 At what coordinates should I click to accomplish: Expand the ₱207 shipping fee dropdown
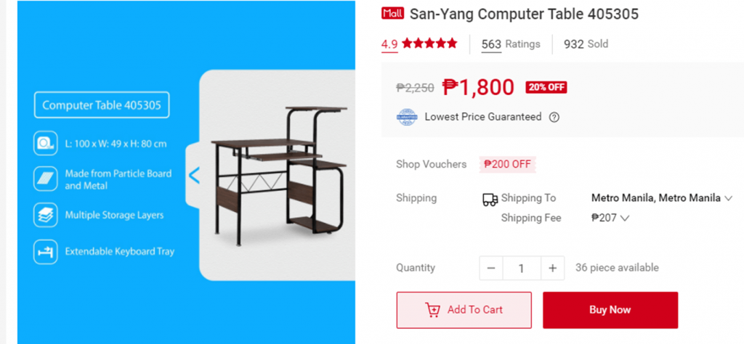(x=610, y=218)
